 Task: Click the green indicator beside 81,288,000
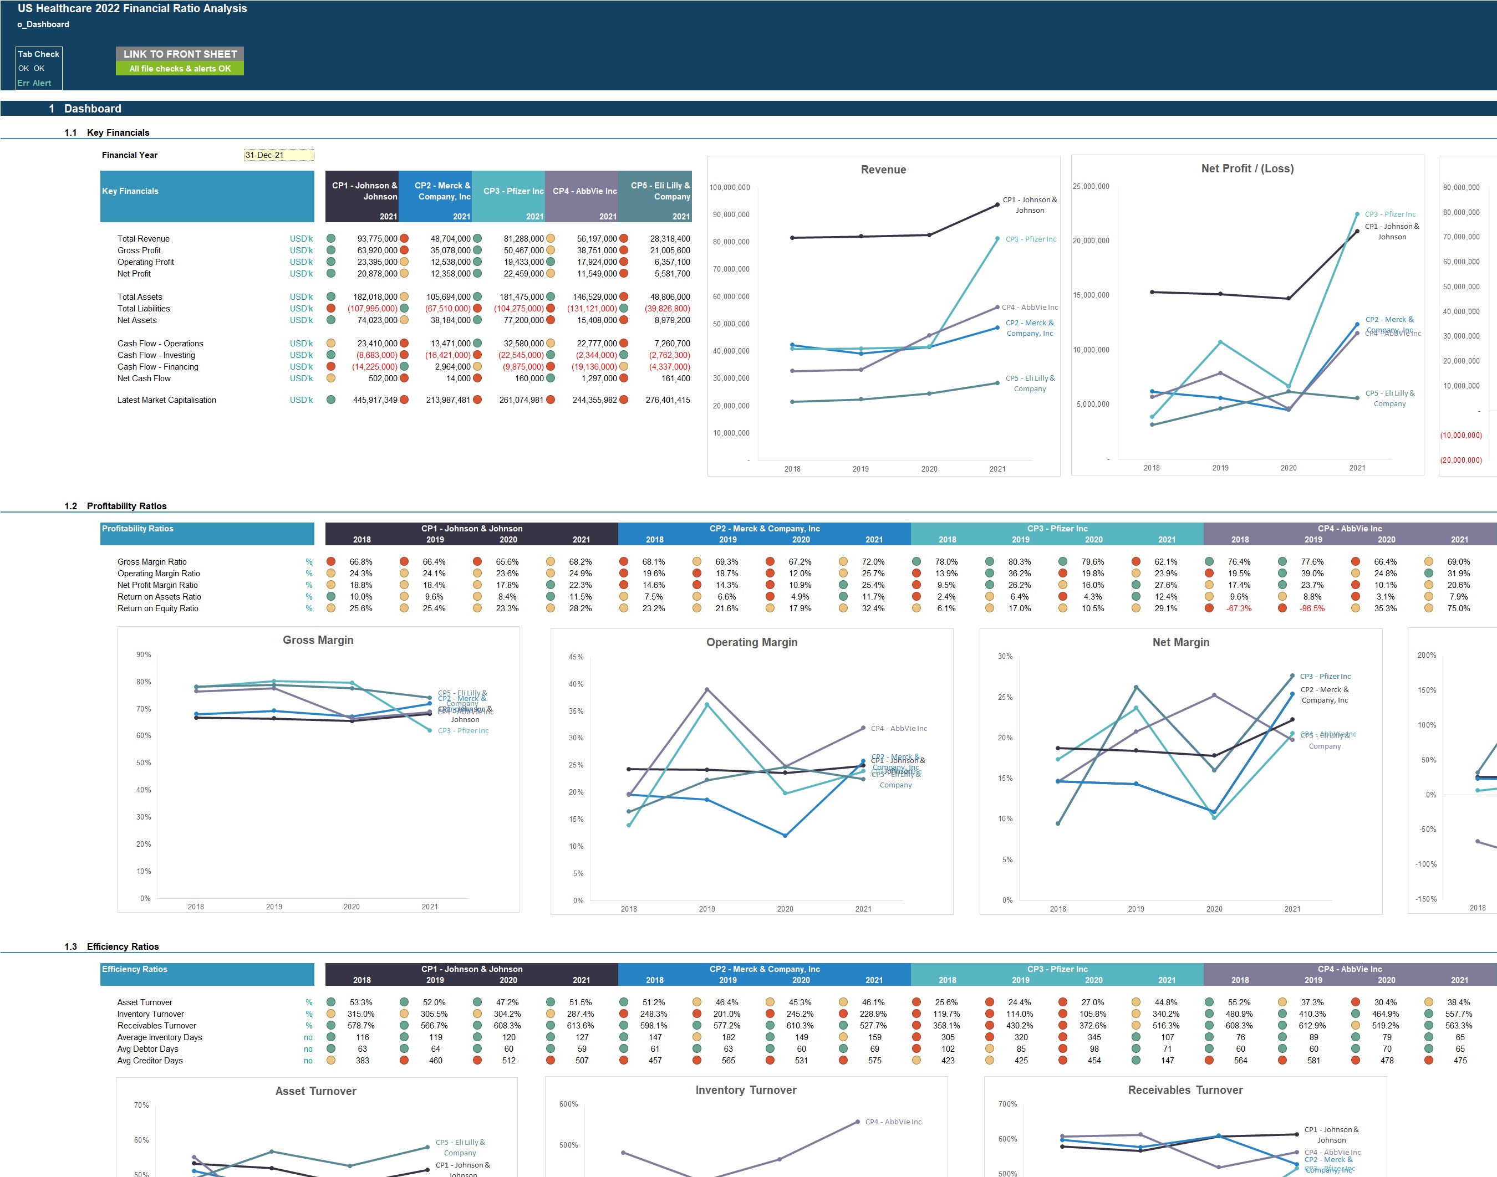pyautogui.click(x=477, y=238)
